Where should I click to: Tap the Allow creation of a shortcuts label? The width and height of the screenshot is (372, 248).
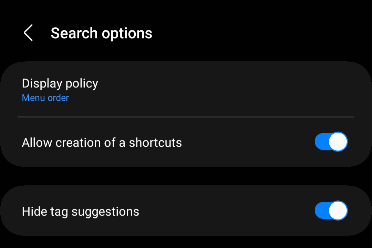coord(102,143)
